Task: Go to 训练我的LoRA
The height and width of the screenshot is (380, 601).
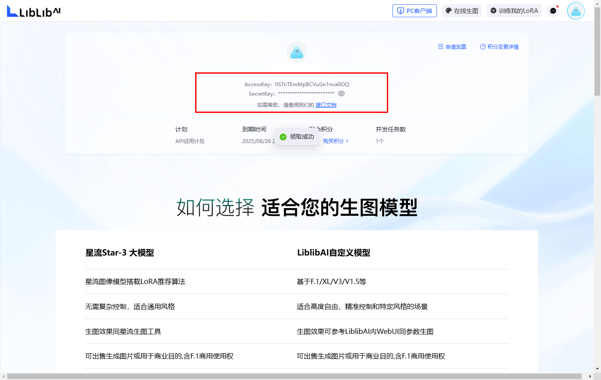Action: [514, 11]
